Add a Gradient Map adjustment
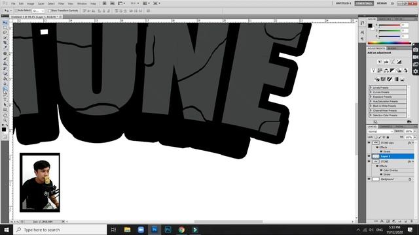The height and width of the screenshot is (235, 419). point(396,79)
